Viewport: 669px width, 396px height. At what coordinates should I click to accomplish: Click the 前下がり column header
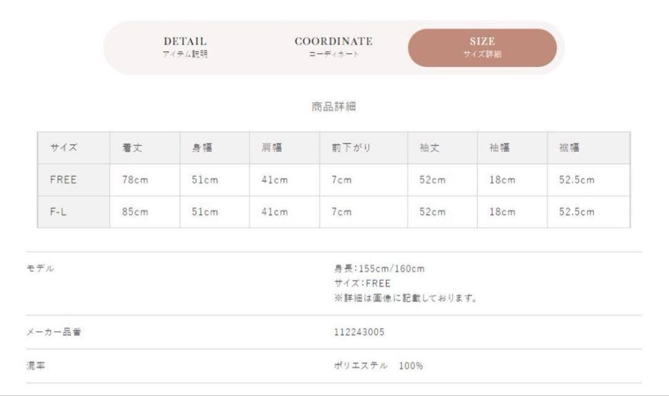pos(351,148)
